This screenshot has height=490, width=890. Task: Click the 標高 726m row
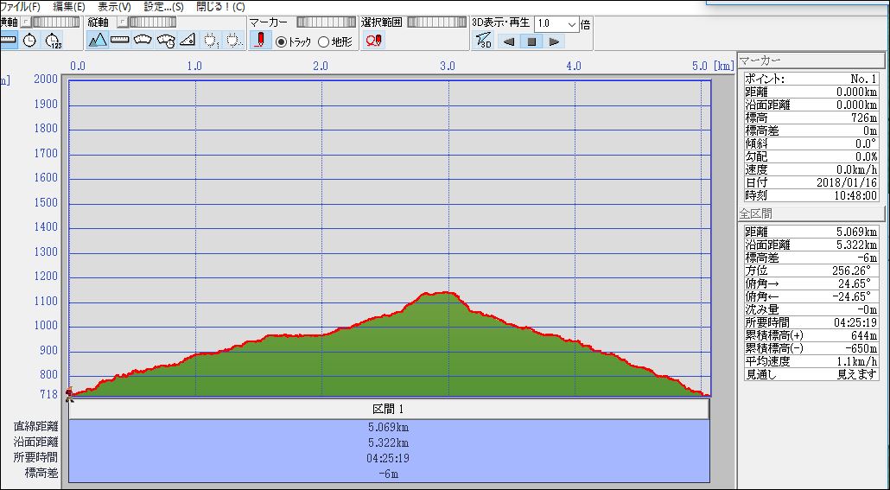[x=811, y=118]
